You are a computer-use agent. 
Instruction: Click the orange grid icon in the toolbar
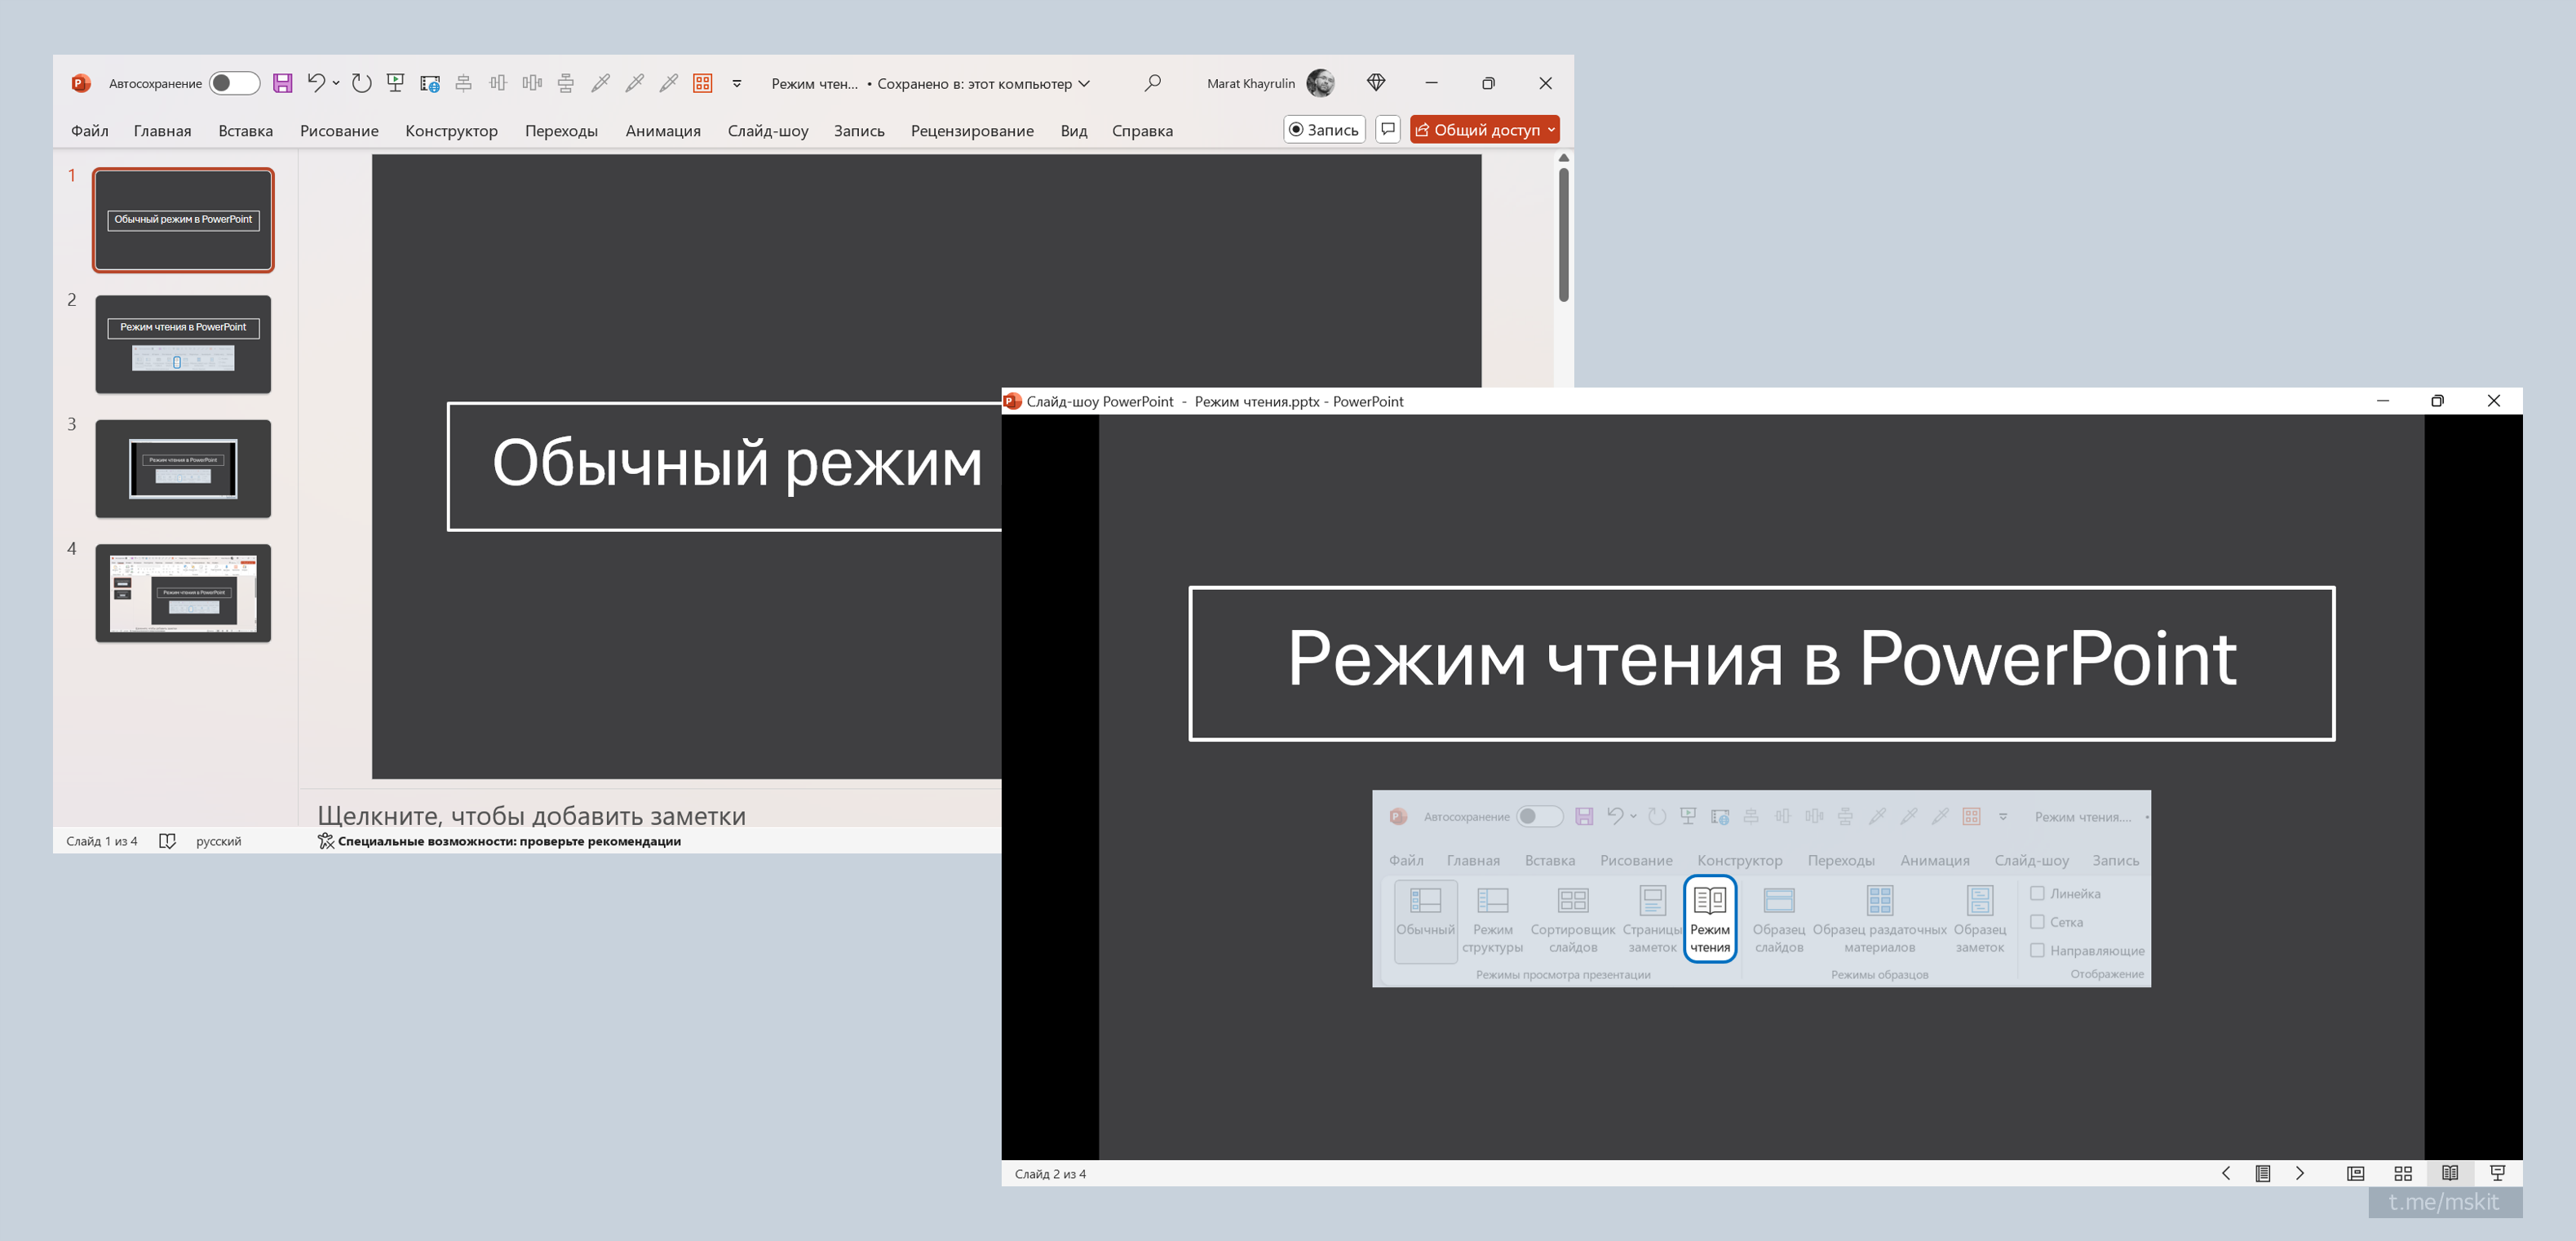(703, 83)
